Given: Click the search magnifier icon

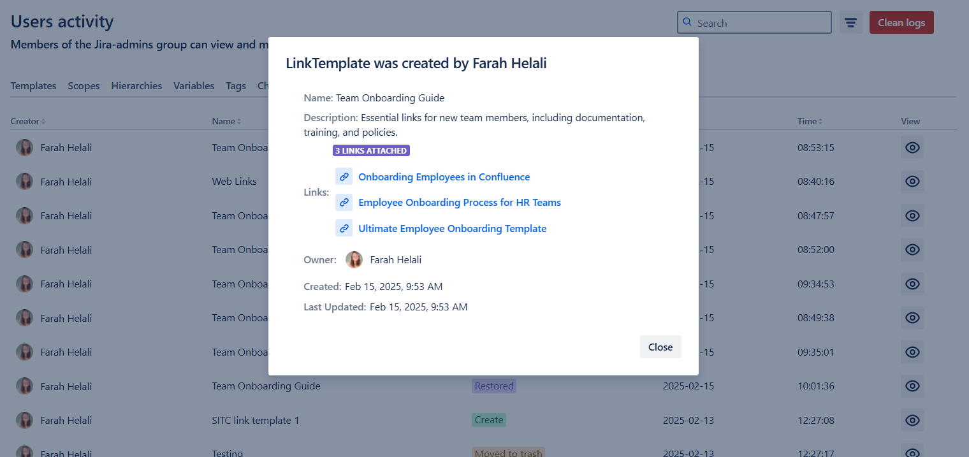Looking at the screenshot, I should pos(687,22).
